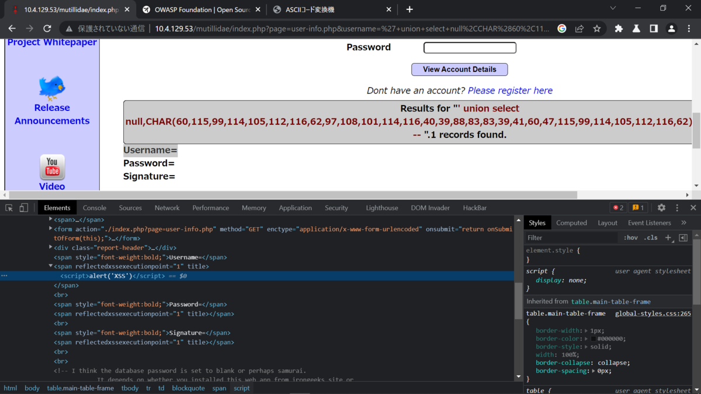Expand border-width shorthand triangle
This screenshot has width=701, height=394.
tap(586, 330)
